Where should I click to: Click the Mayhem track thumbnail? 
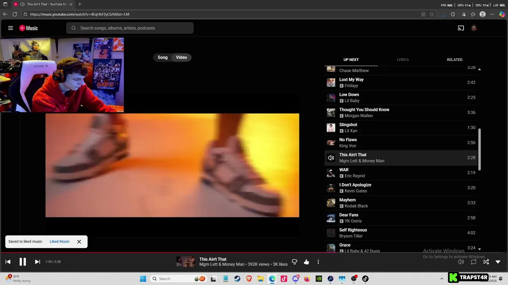coord(331,203)
